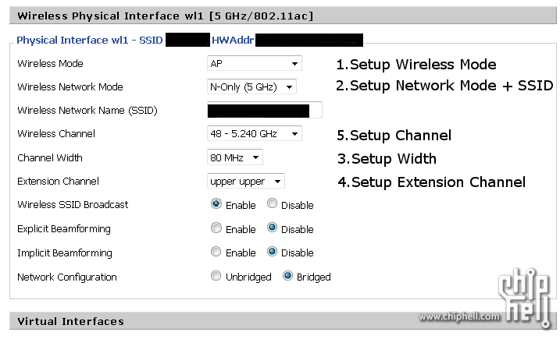Viewport: 560px width, 339px height.
Task: Open the Channel Width 80 MHz dropdown
Action: point(234,157)
